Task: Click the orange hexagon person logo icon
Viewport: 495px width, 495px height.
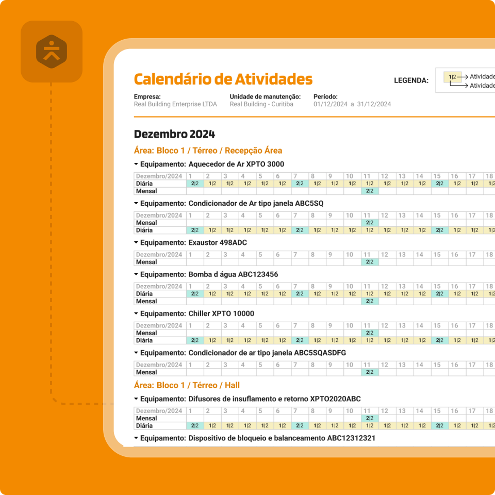Action: coord(52,52)
